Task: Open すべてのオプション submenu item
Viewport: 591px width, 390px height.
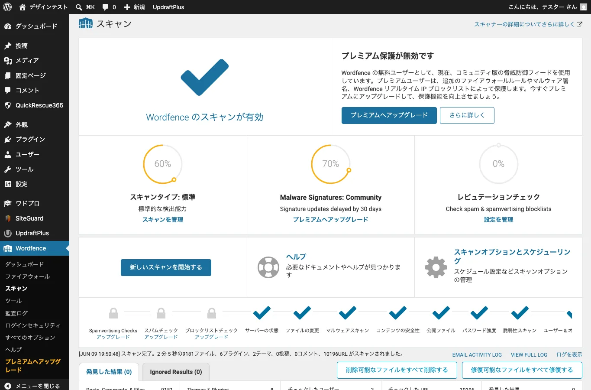Action: [30, 337]
